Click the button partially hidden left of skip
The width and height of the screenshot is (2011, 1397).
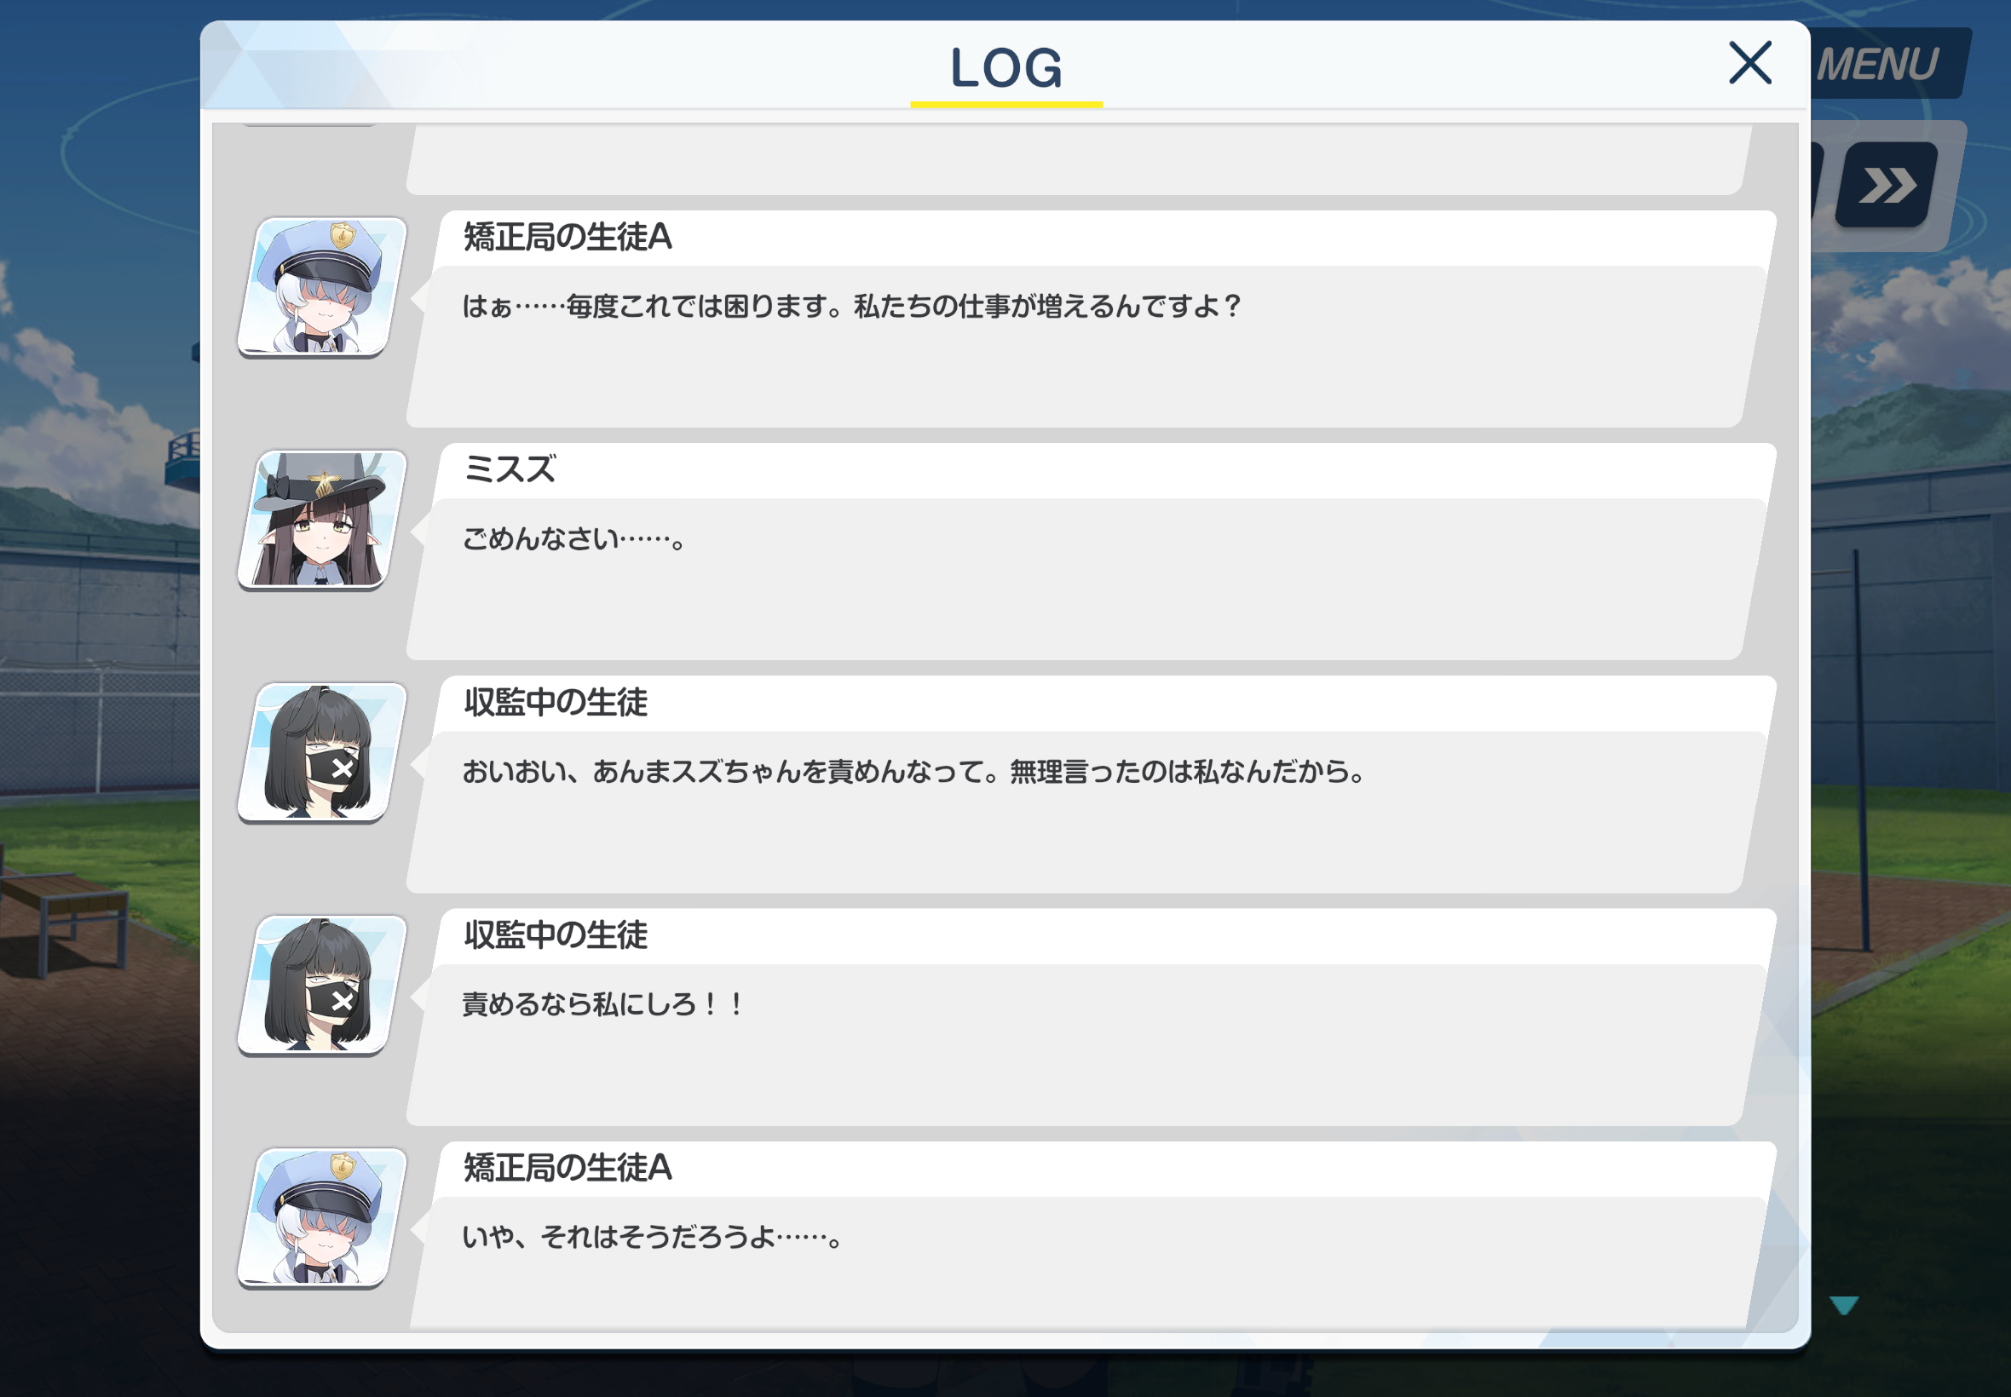click(x=1817, y=186)
